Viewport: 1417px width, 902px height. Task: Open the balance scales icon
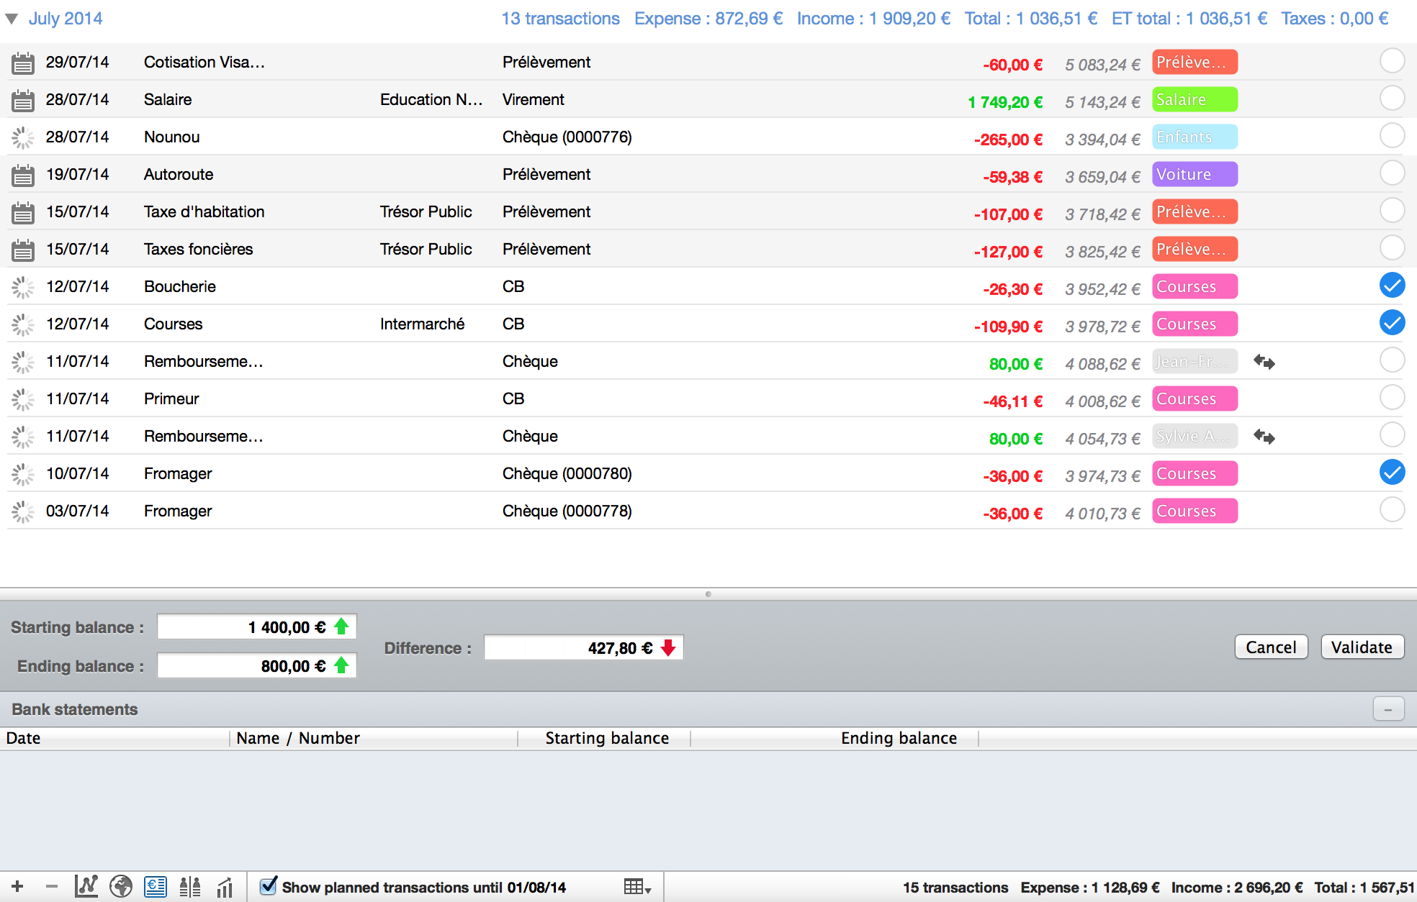[x=190, y=887]
